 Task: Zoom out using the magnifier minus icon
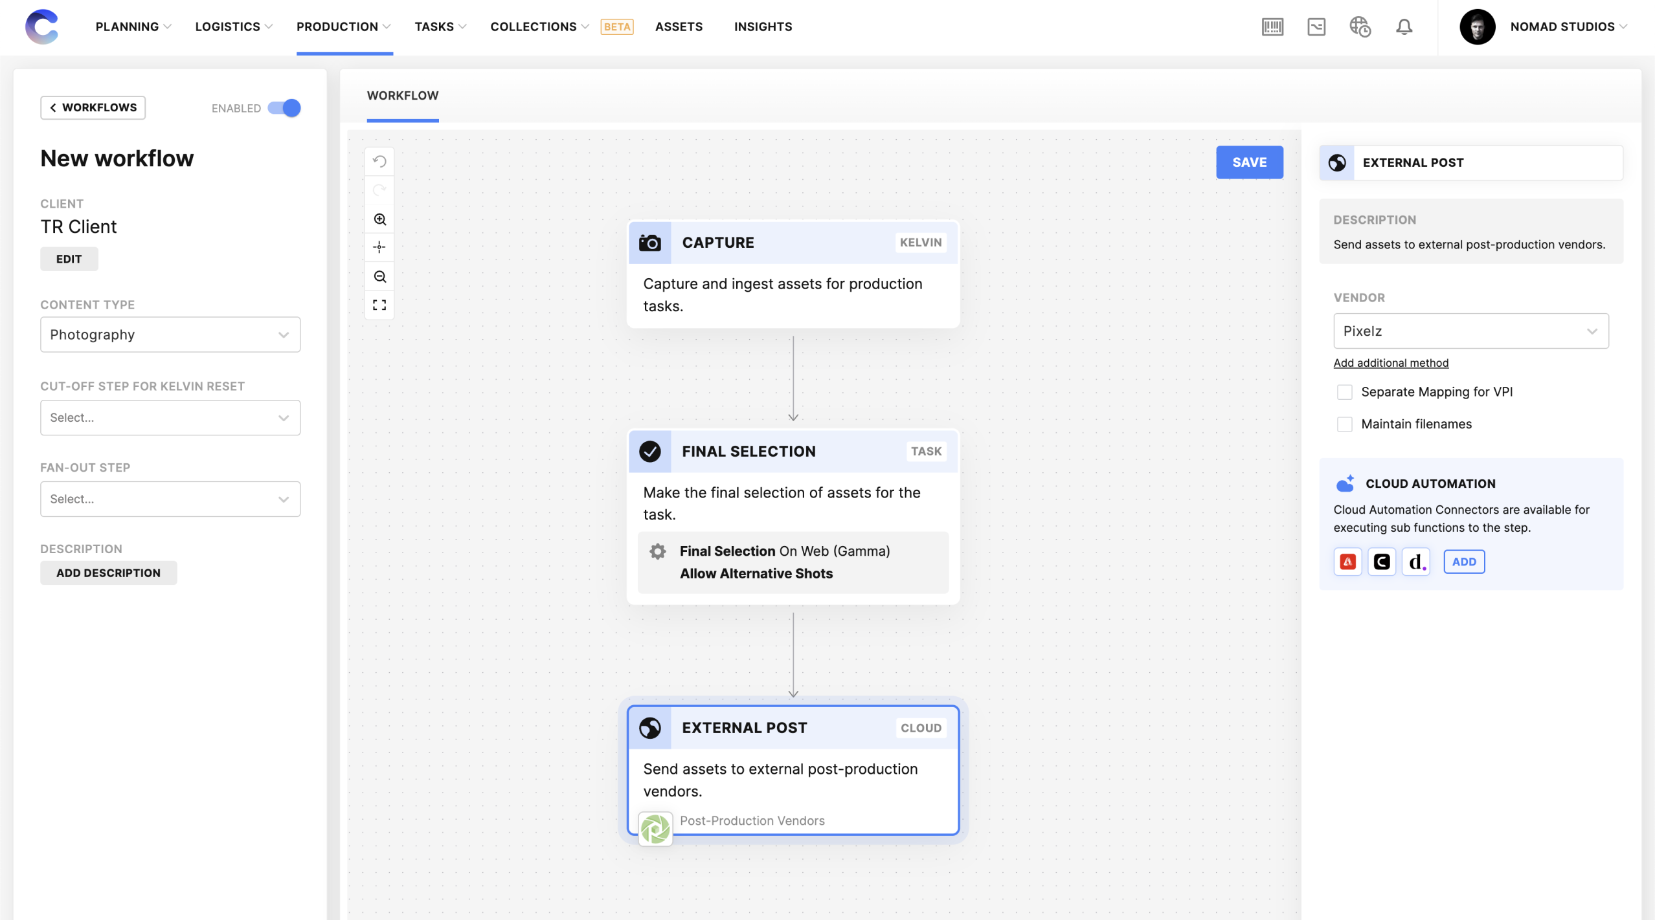tap(380, 276)
